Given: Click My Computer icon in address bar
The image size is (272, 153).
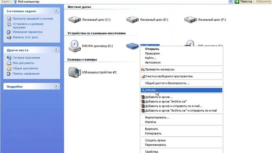Looking at the screenshot, I should click(15, 2).
